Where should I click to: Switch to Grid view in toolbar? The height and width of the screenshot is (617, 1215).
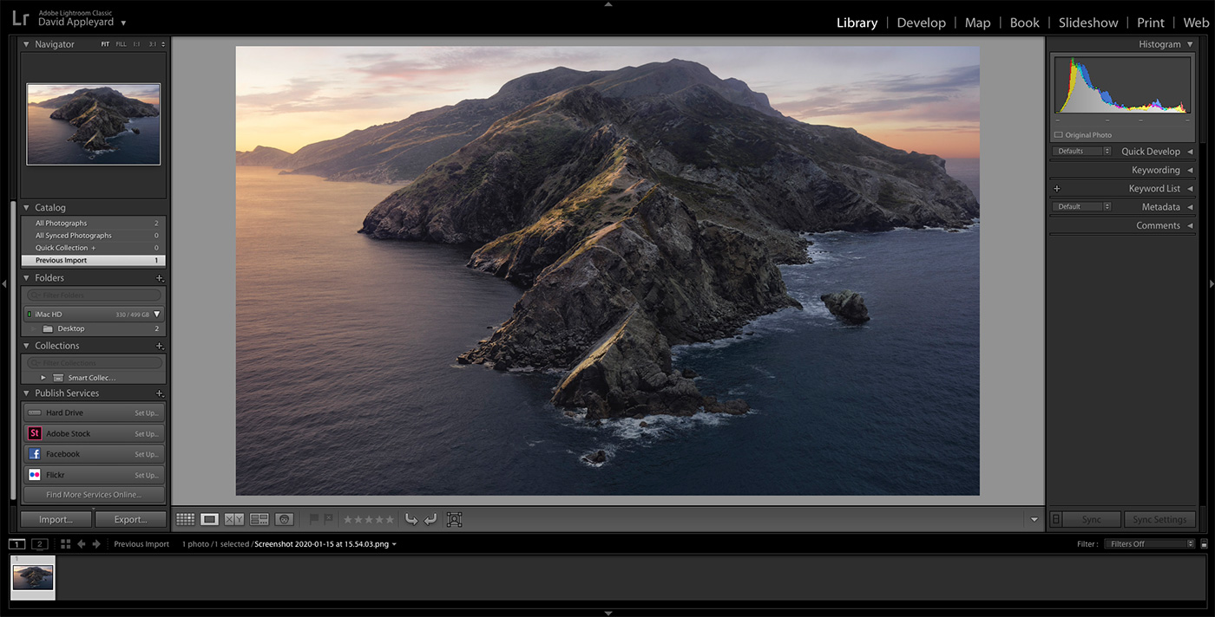(x=185, y=519)
